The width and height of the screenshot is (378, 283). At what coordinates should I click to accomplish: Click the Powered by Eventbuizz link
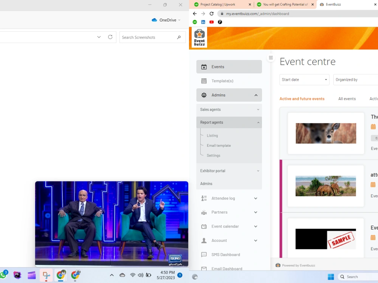[x=295, y=265]
